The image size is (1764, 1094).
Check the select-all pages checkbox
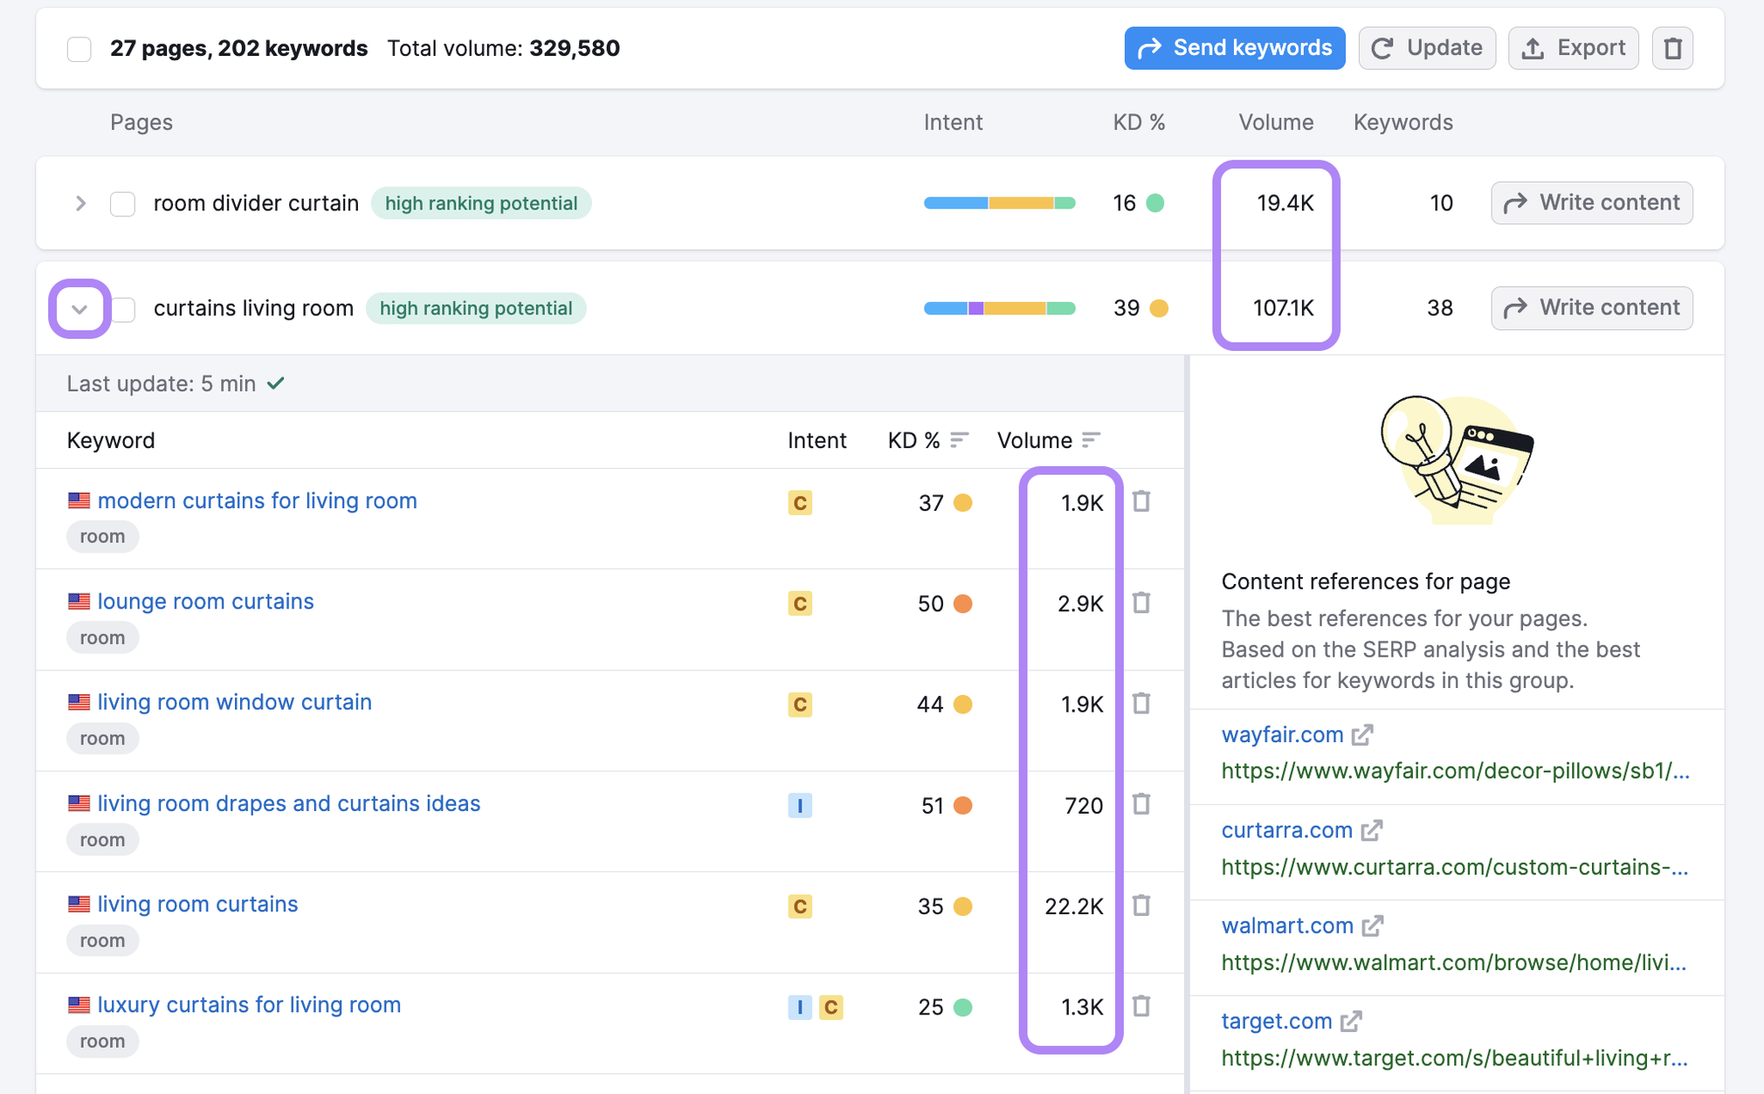[79, 49]
